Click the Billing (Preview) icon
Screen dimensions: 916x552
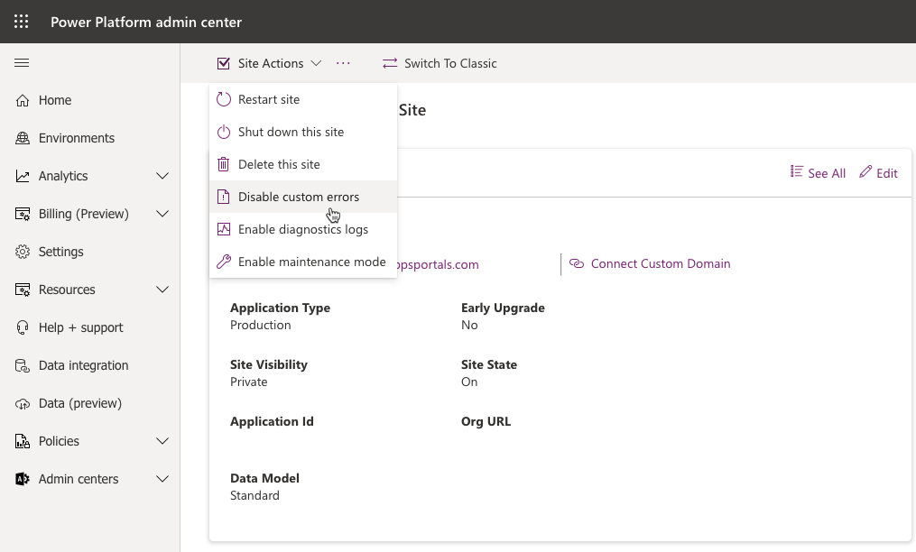pyautogui.click(x=23, y=214)
